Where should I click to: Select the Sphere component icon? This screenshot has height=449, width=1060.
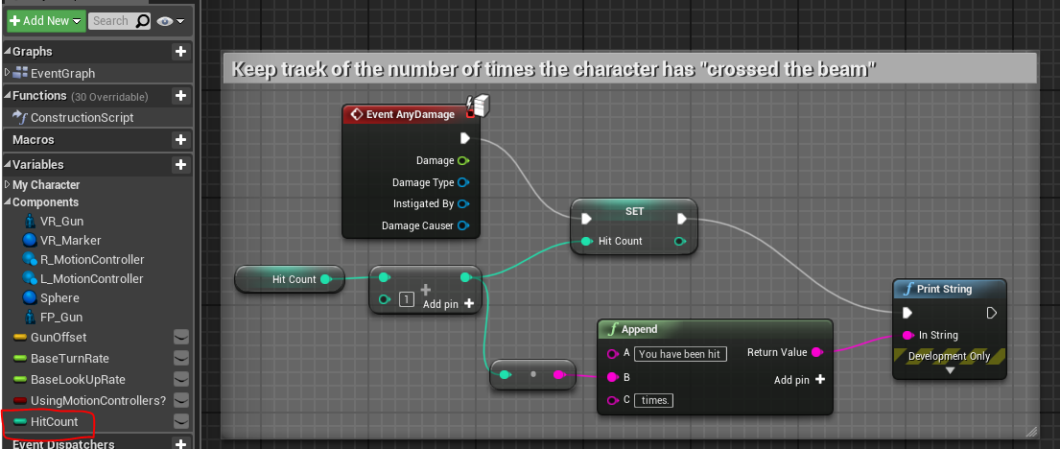point(30,297)
